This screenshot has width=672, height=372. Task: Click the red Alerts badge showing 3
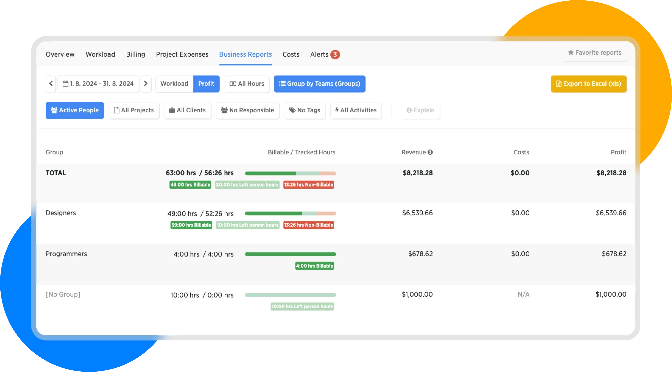point(335,55)
